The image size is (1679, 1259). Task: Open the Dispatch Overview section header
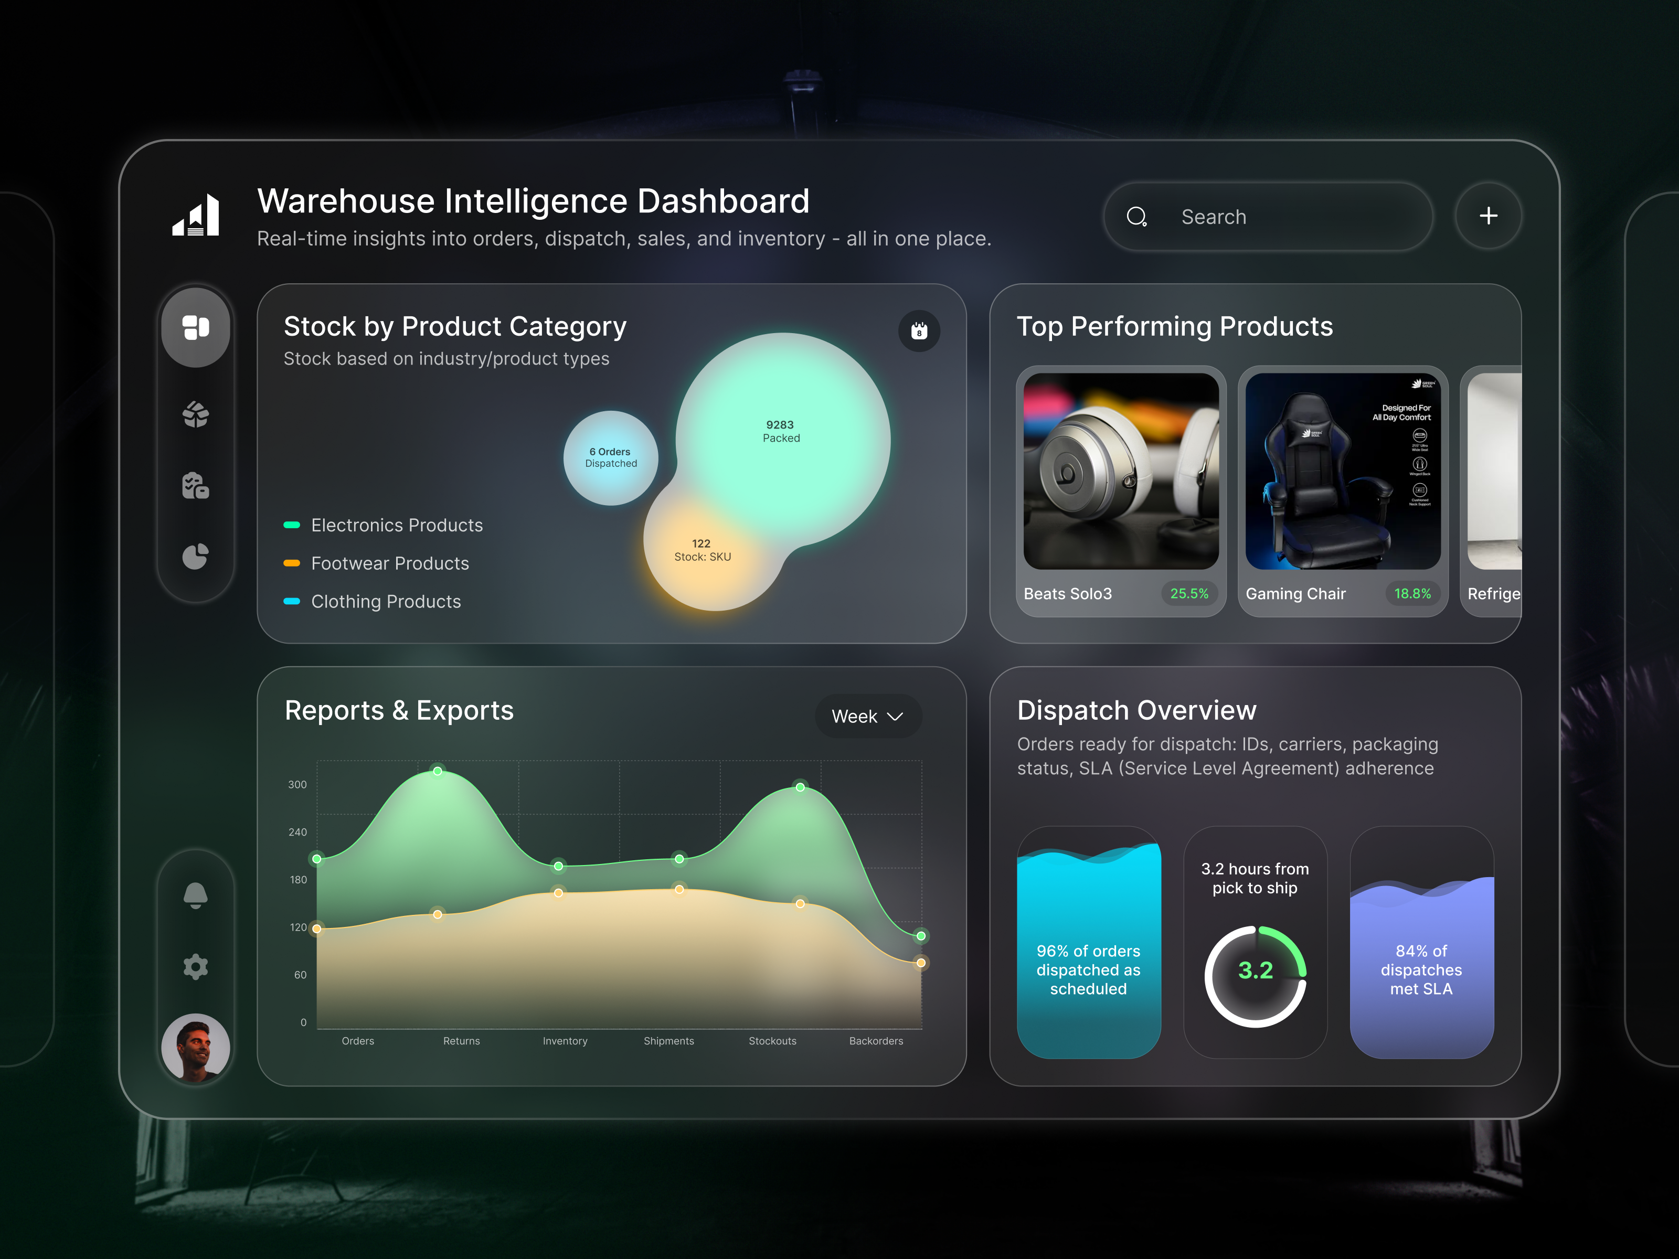[1135, 710]
